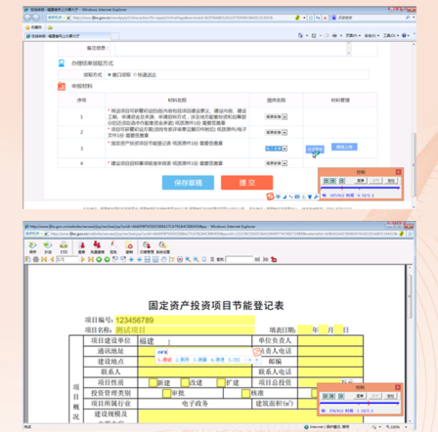Click the handwriting pen signature icon
The image size is (438, 432).
pyautogui.click(x=113, y=245)
